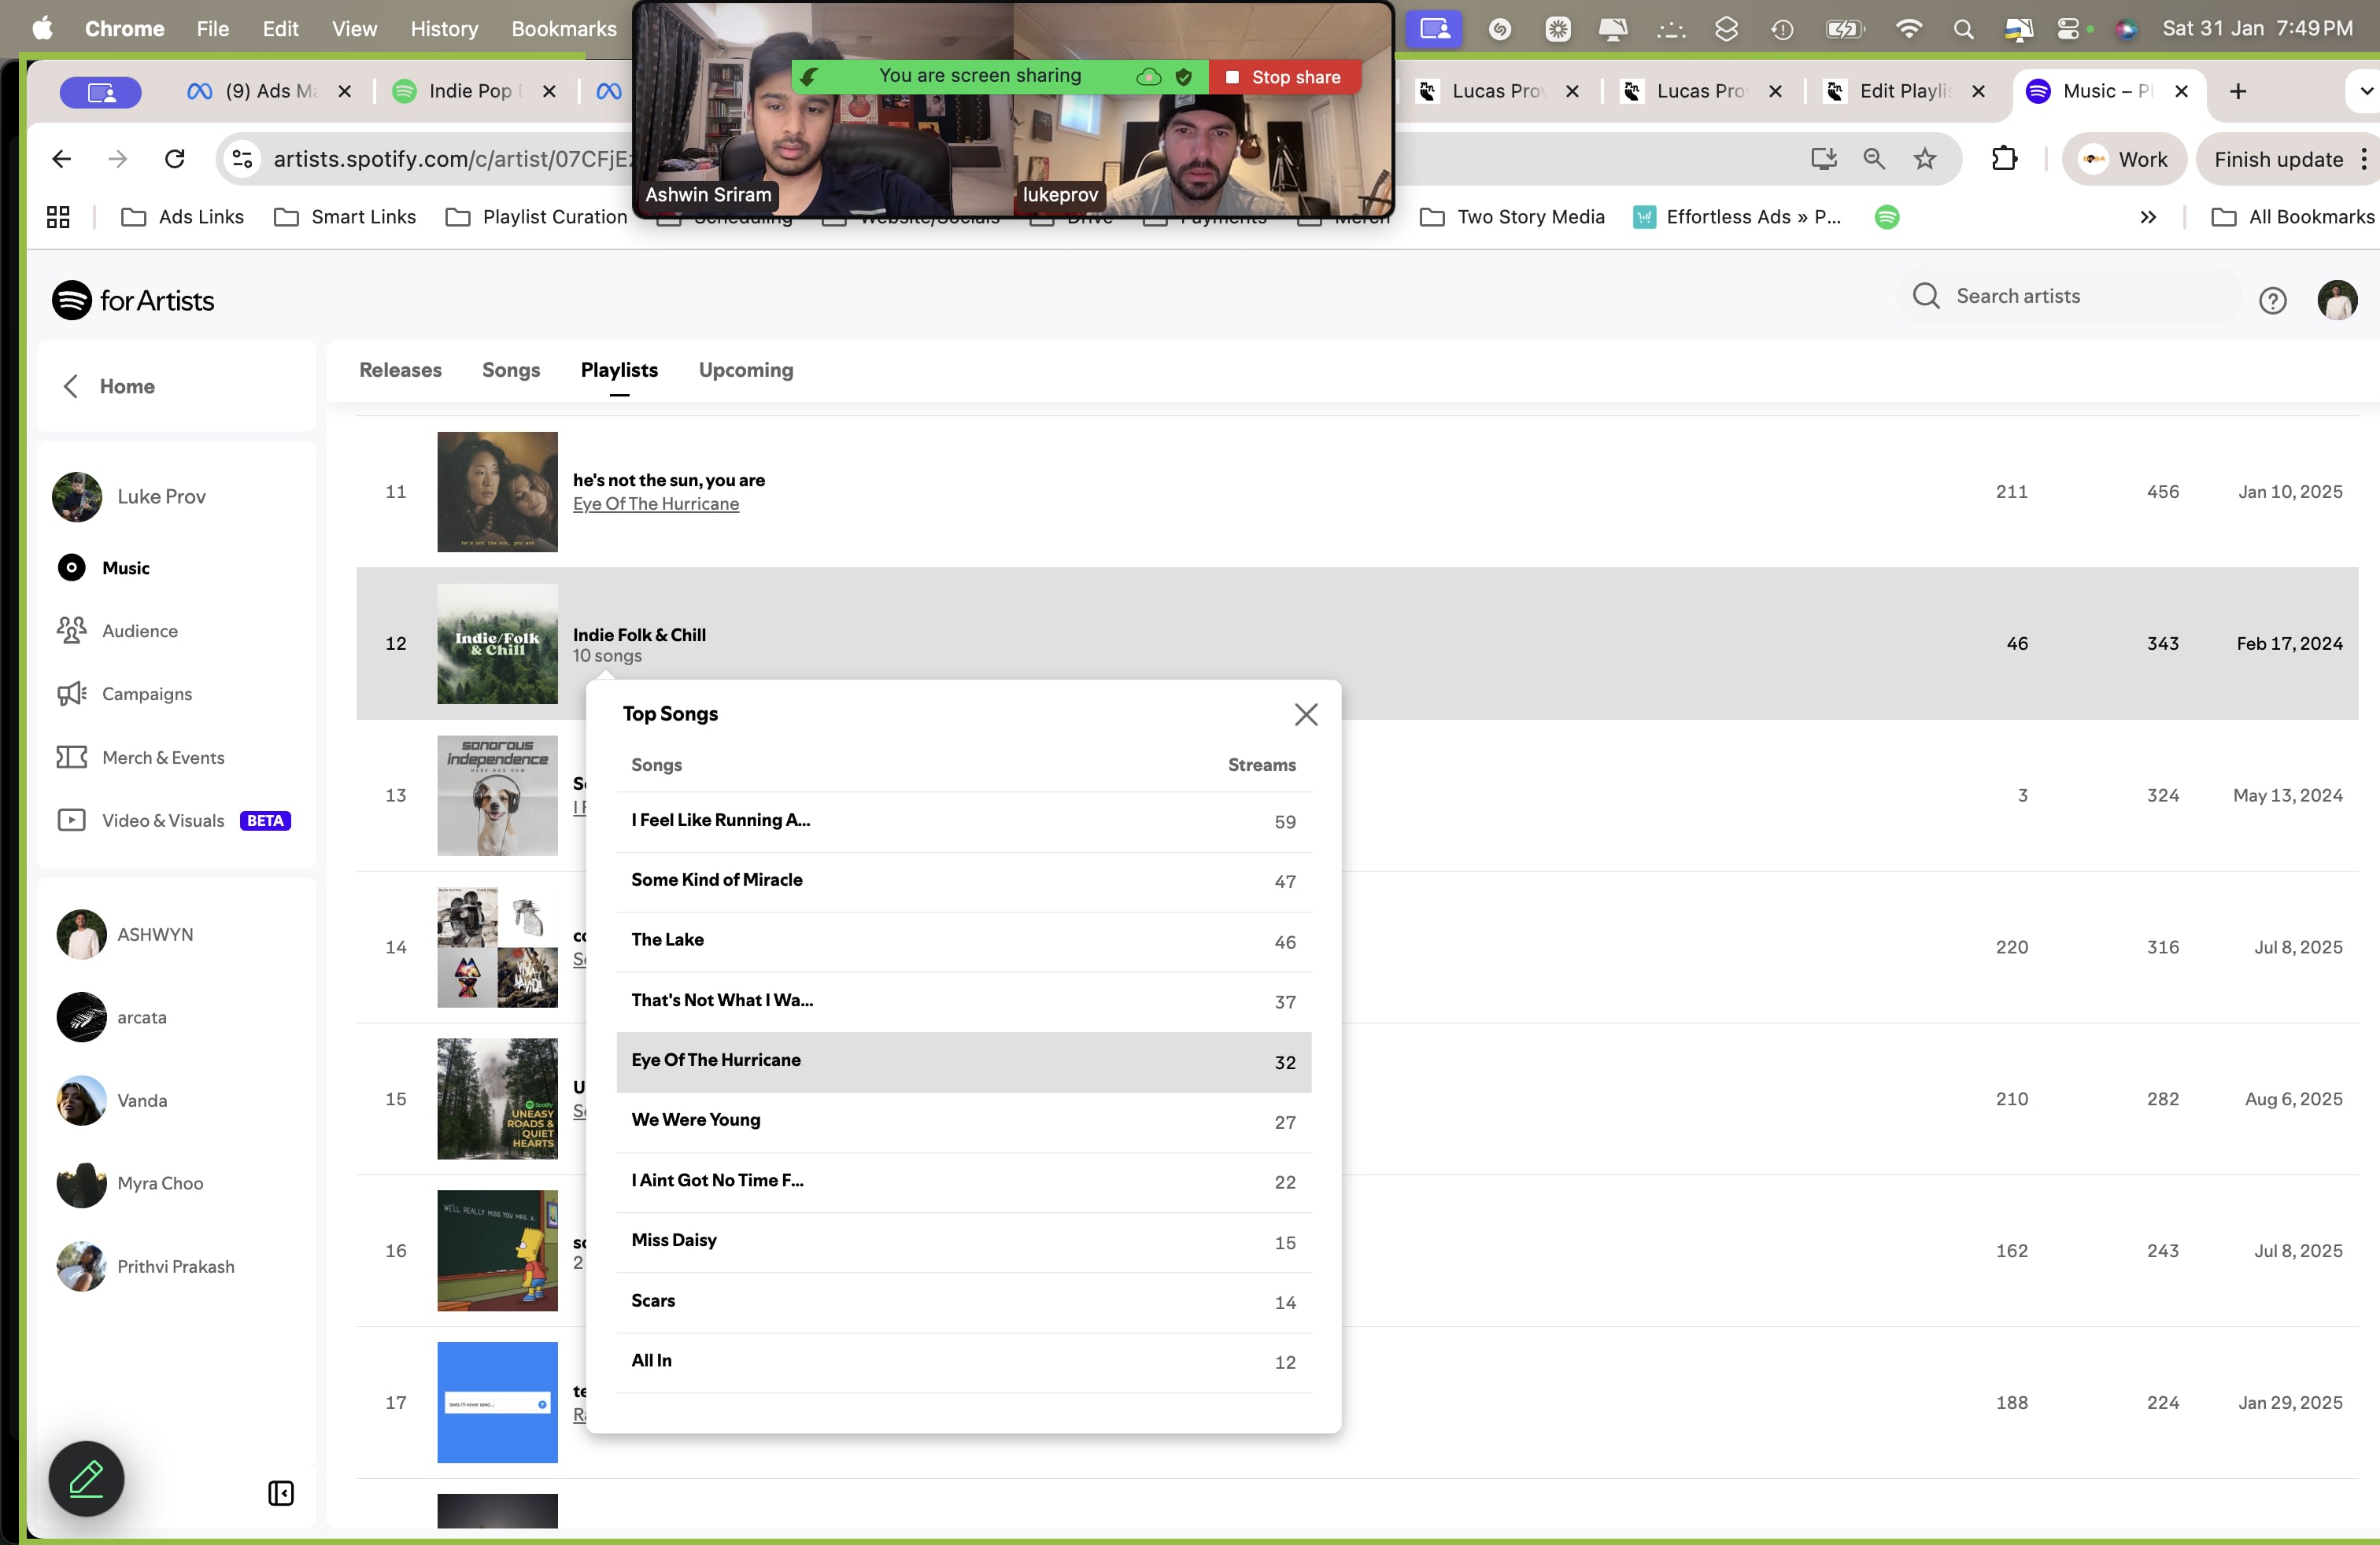
Task: Switch to the Upcoming tab
Action: 745,370
